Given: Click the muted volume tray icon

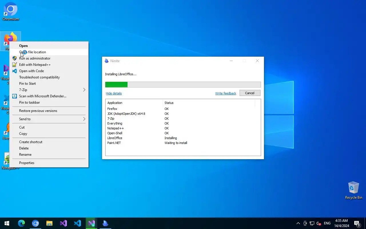Looking at the screenshot, I should click(319, 223).
